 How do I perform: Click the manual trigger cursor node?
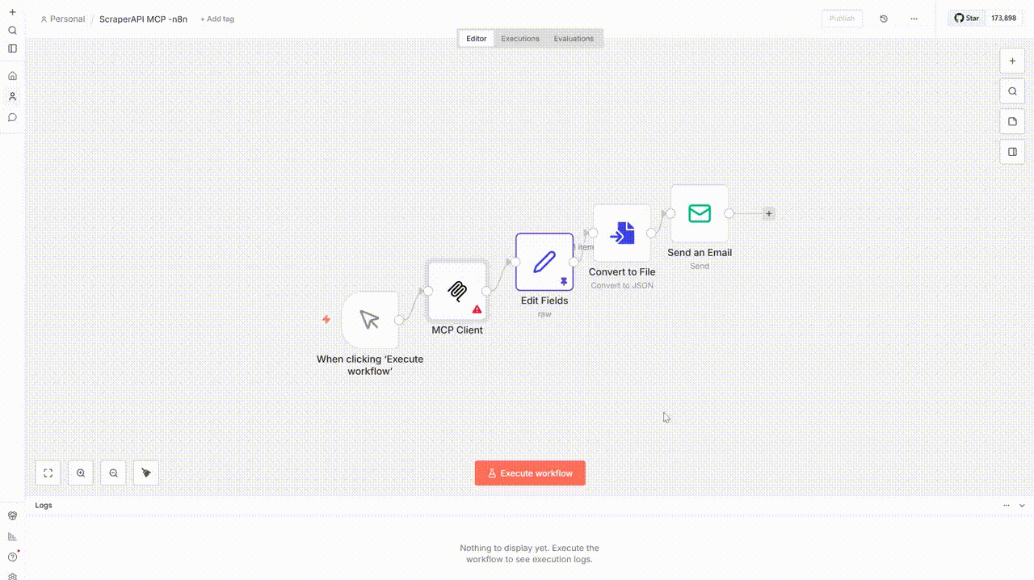coord(369,320)
